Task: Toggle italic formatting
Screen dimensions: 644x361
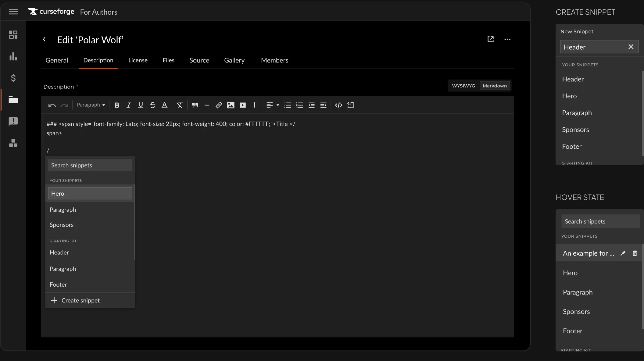Action: point(129,105)
